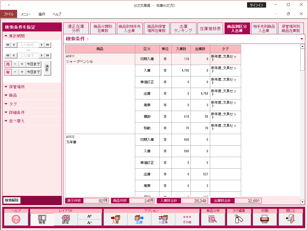308x231 pixels.
Task: Switch to 出庫ランキング tab
Action: click(x=184, y=28)
